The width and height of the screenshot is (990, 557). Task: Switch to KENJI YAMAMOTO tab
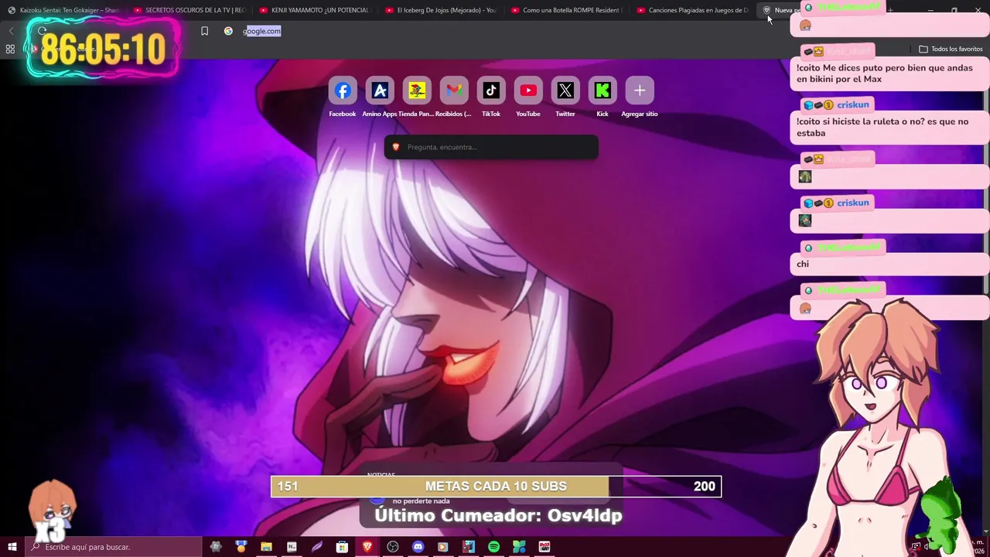(x=314, y=10)
